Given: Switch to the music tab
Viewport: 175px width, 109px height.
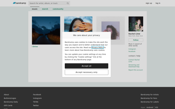Looking at the screenshot, I should tap(35, 9).
